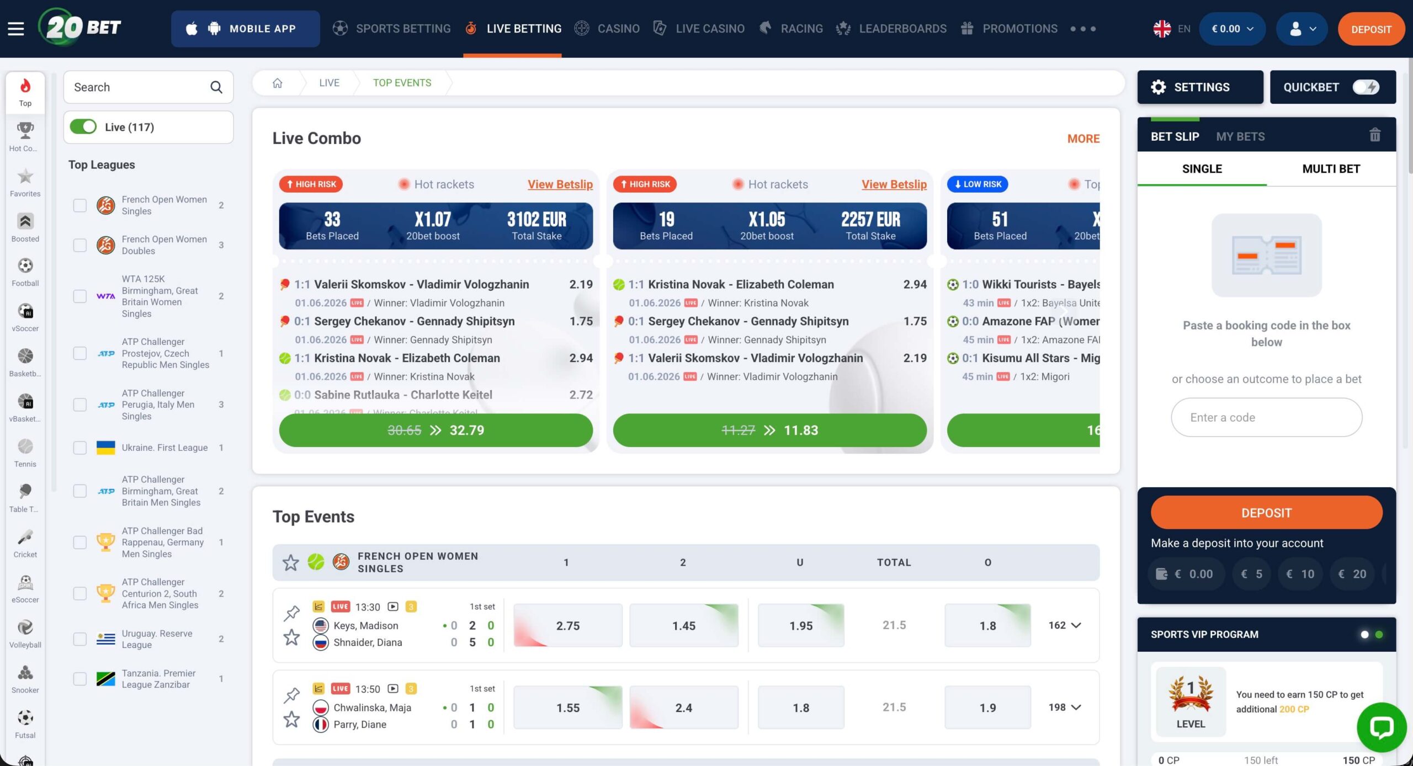Click the search magnifier icon
This screenshot has height=766, width=1413.
pyautogui.click(x=216, y=87)
